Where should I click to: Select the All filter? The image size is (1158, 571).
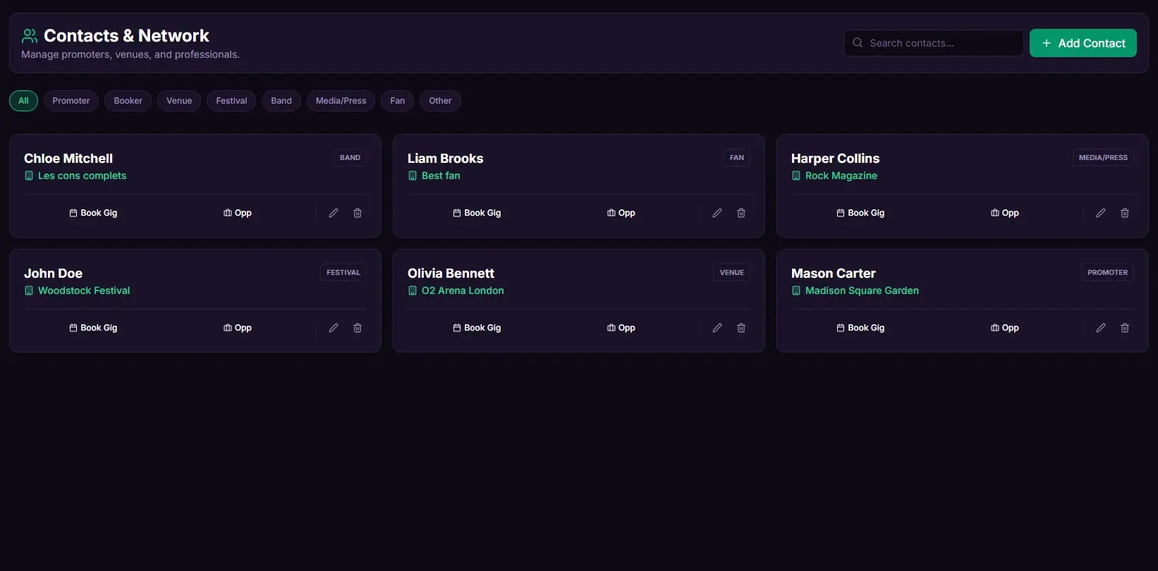(23, 101)
